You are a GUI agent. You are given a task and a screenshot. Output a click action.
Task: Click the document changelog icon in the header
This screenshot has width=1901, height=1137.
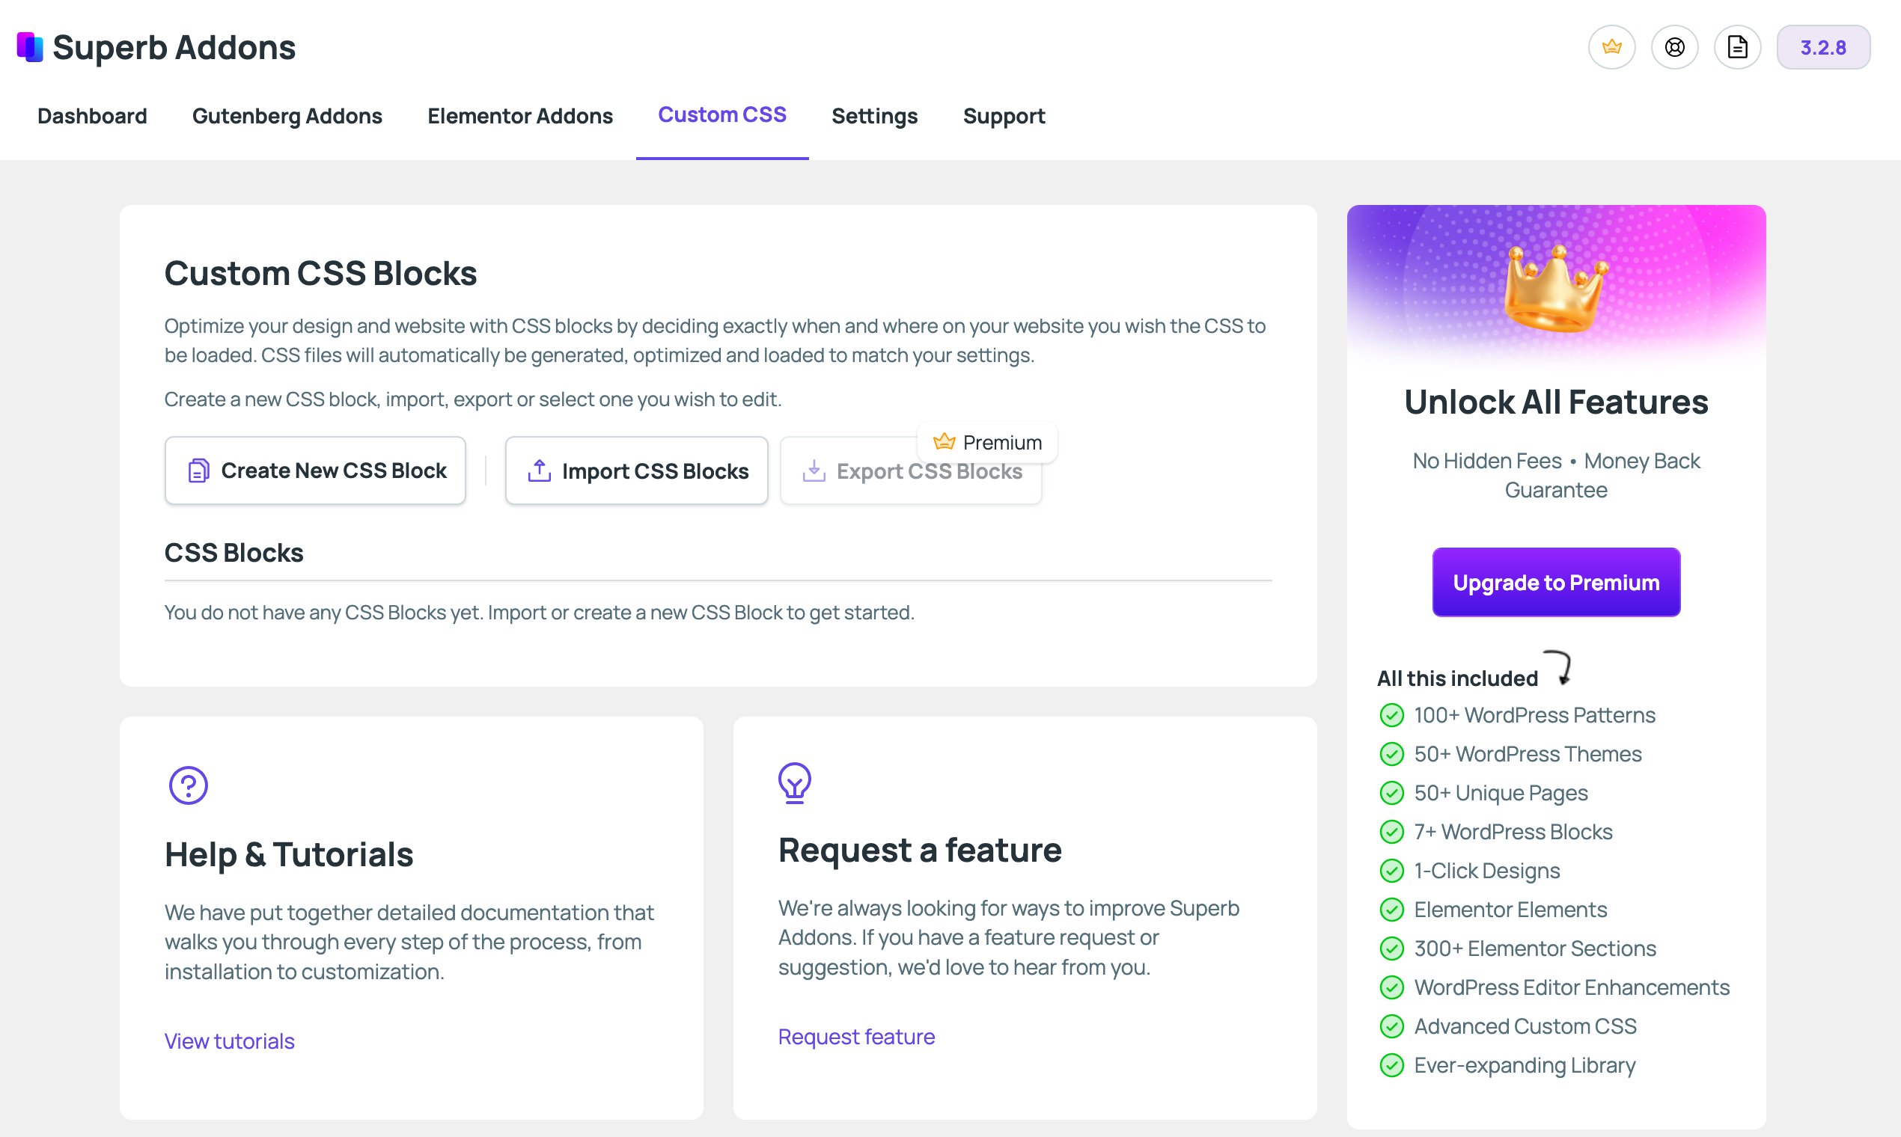coord(1738,46)
